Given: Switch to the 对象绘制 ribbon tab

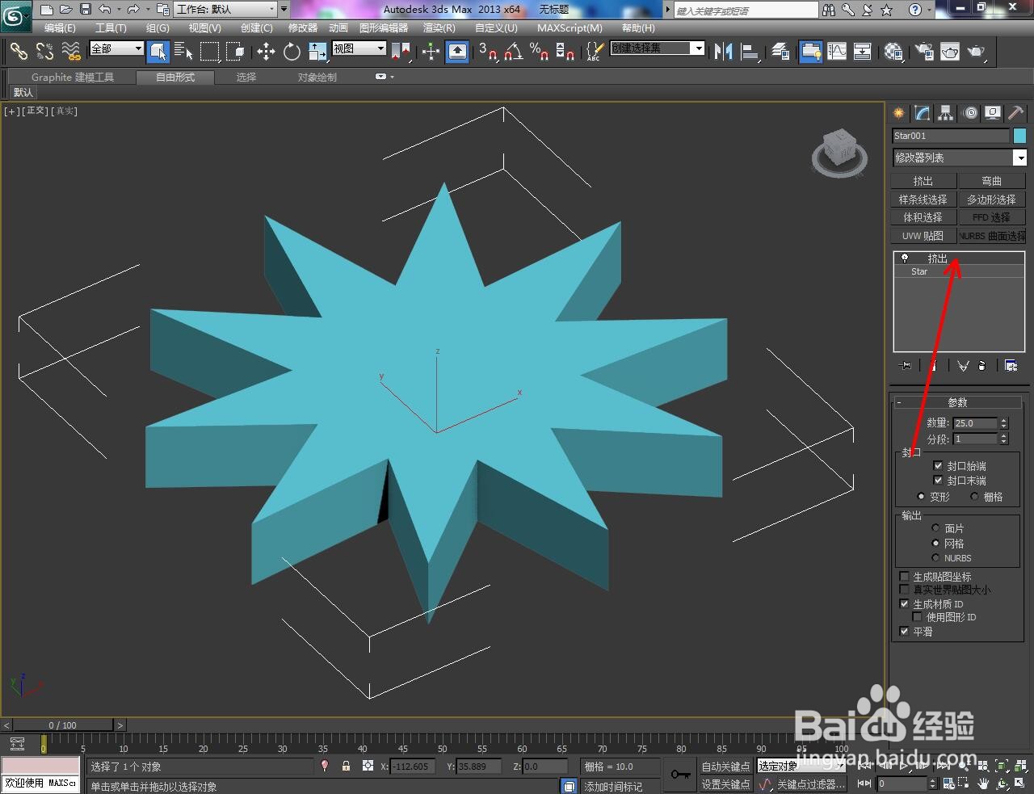Looking at the screenshot, I should pos(317,78).
